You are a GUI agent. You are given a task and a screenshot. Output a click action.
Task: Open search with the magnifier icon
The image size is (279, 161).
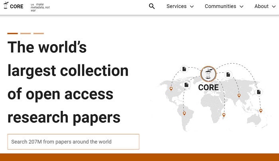[x=152, y=6]
